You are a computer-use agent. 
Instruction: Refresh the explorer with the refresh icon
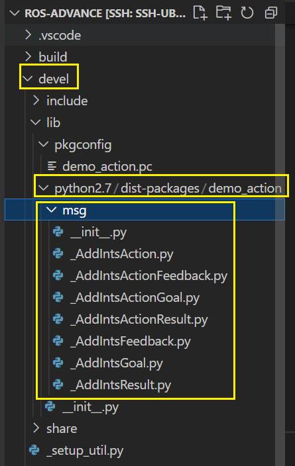point(247,13)
